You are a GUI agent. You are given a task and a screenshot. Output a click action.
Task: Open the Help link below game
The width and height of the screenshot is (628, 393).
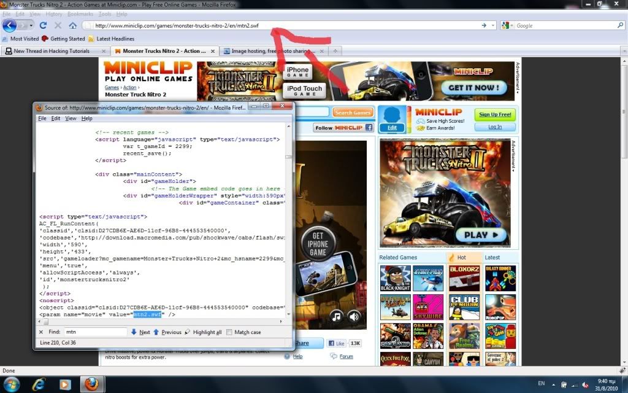[x=297, y=356]
